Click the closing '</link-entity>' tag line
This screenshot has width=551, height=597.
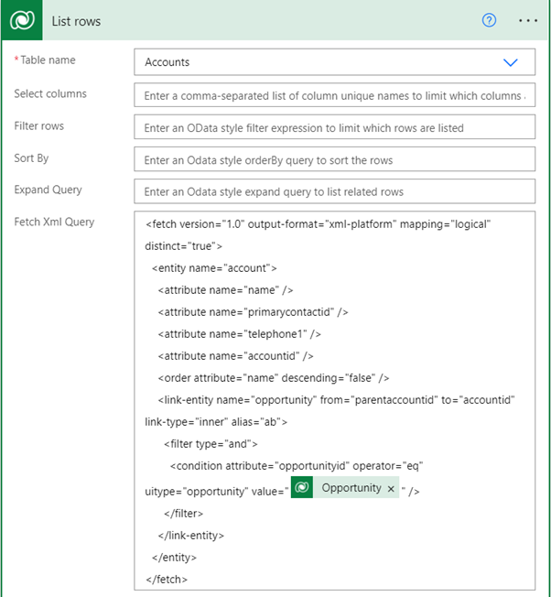pyautogui.click(x=191, y=536)
